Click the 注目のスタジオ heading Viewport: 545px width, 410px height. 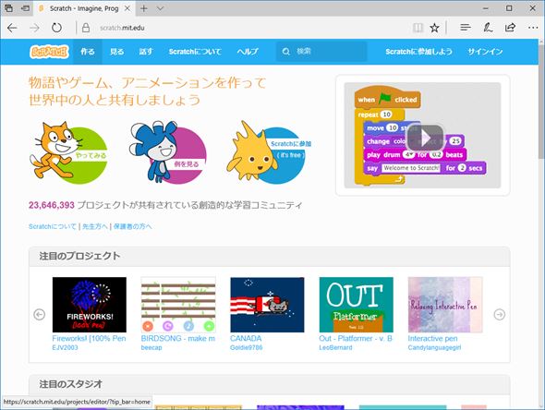(70, 384)
